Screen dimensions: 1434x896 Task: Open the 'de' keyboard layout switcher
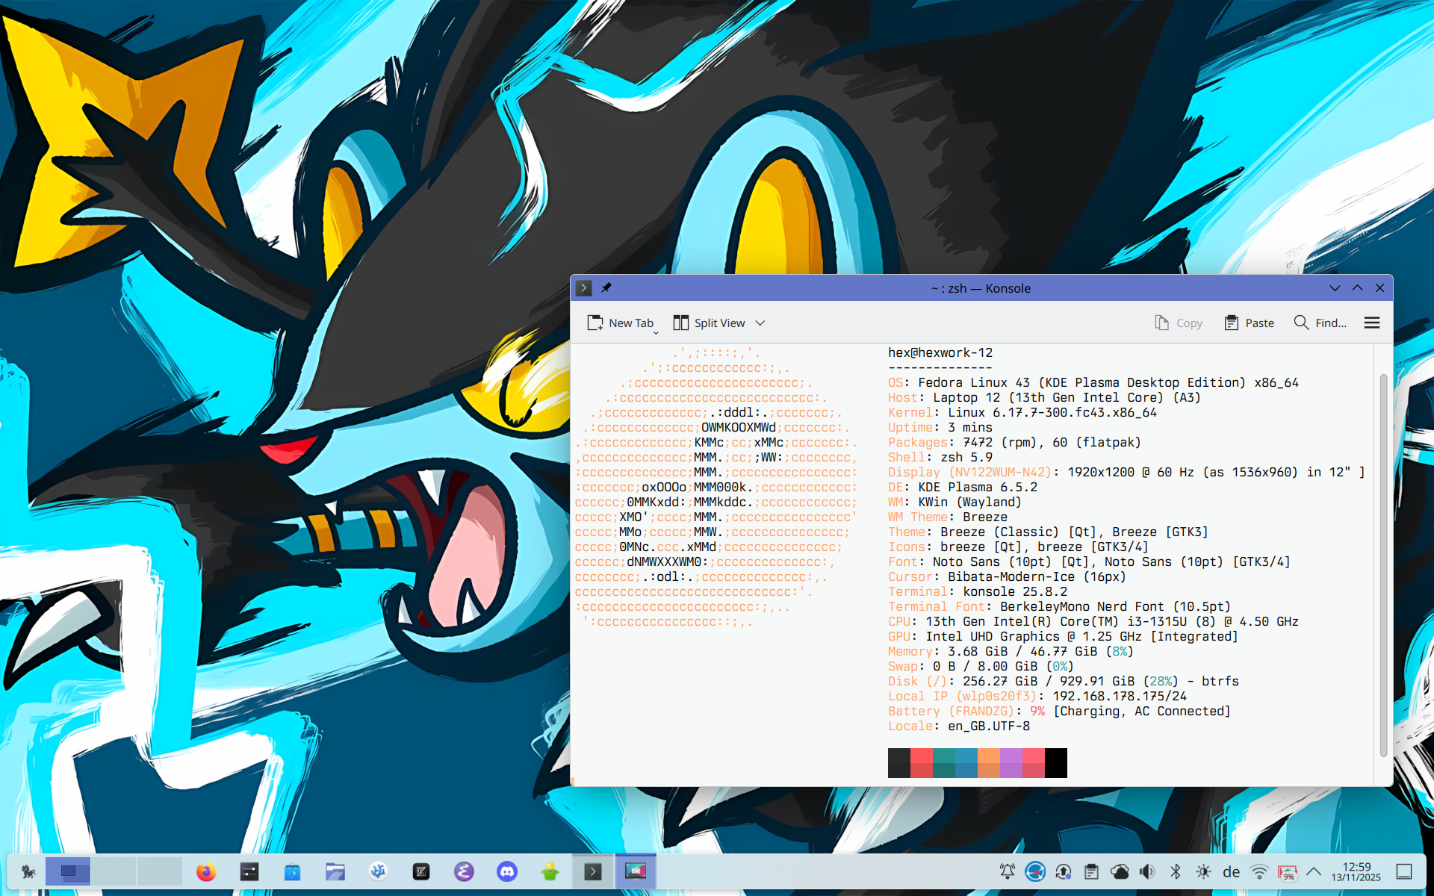point(1231,871)
